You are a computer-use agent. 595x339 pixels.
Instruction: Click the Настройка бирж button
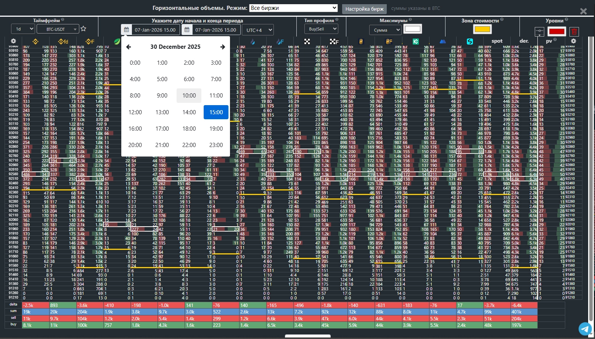tap(364, 9)
